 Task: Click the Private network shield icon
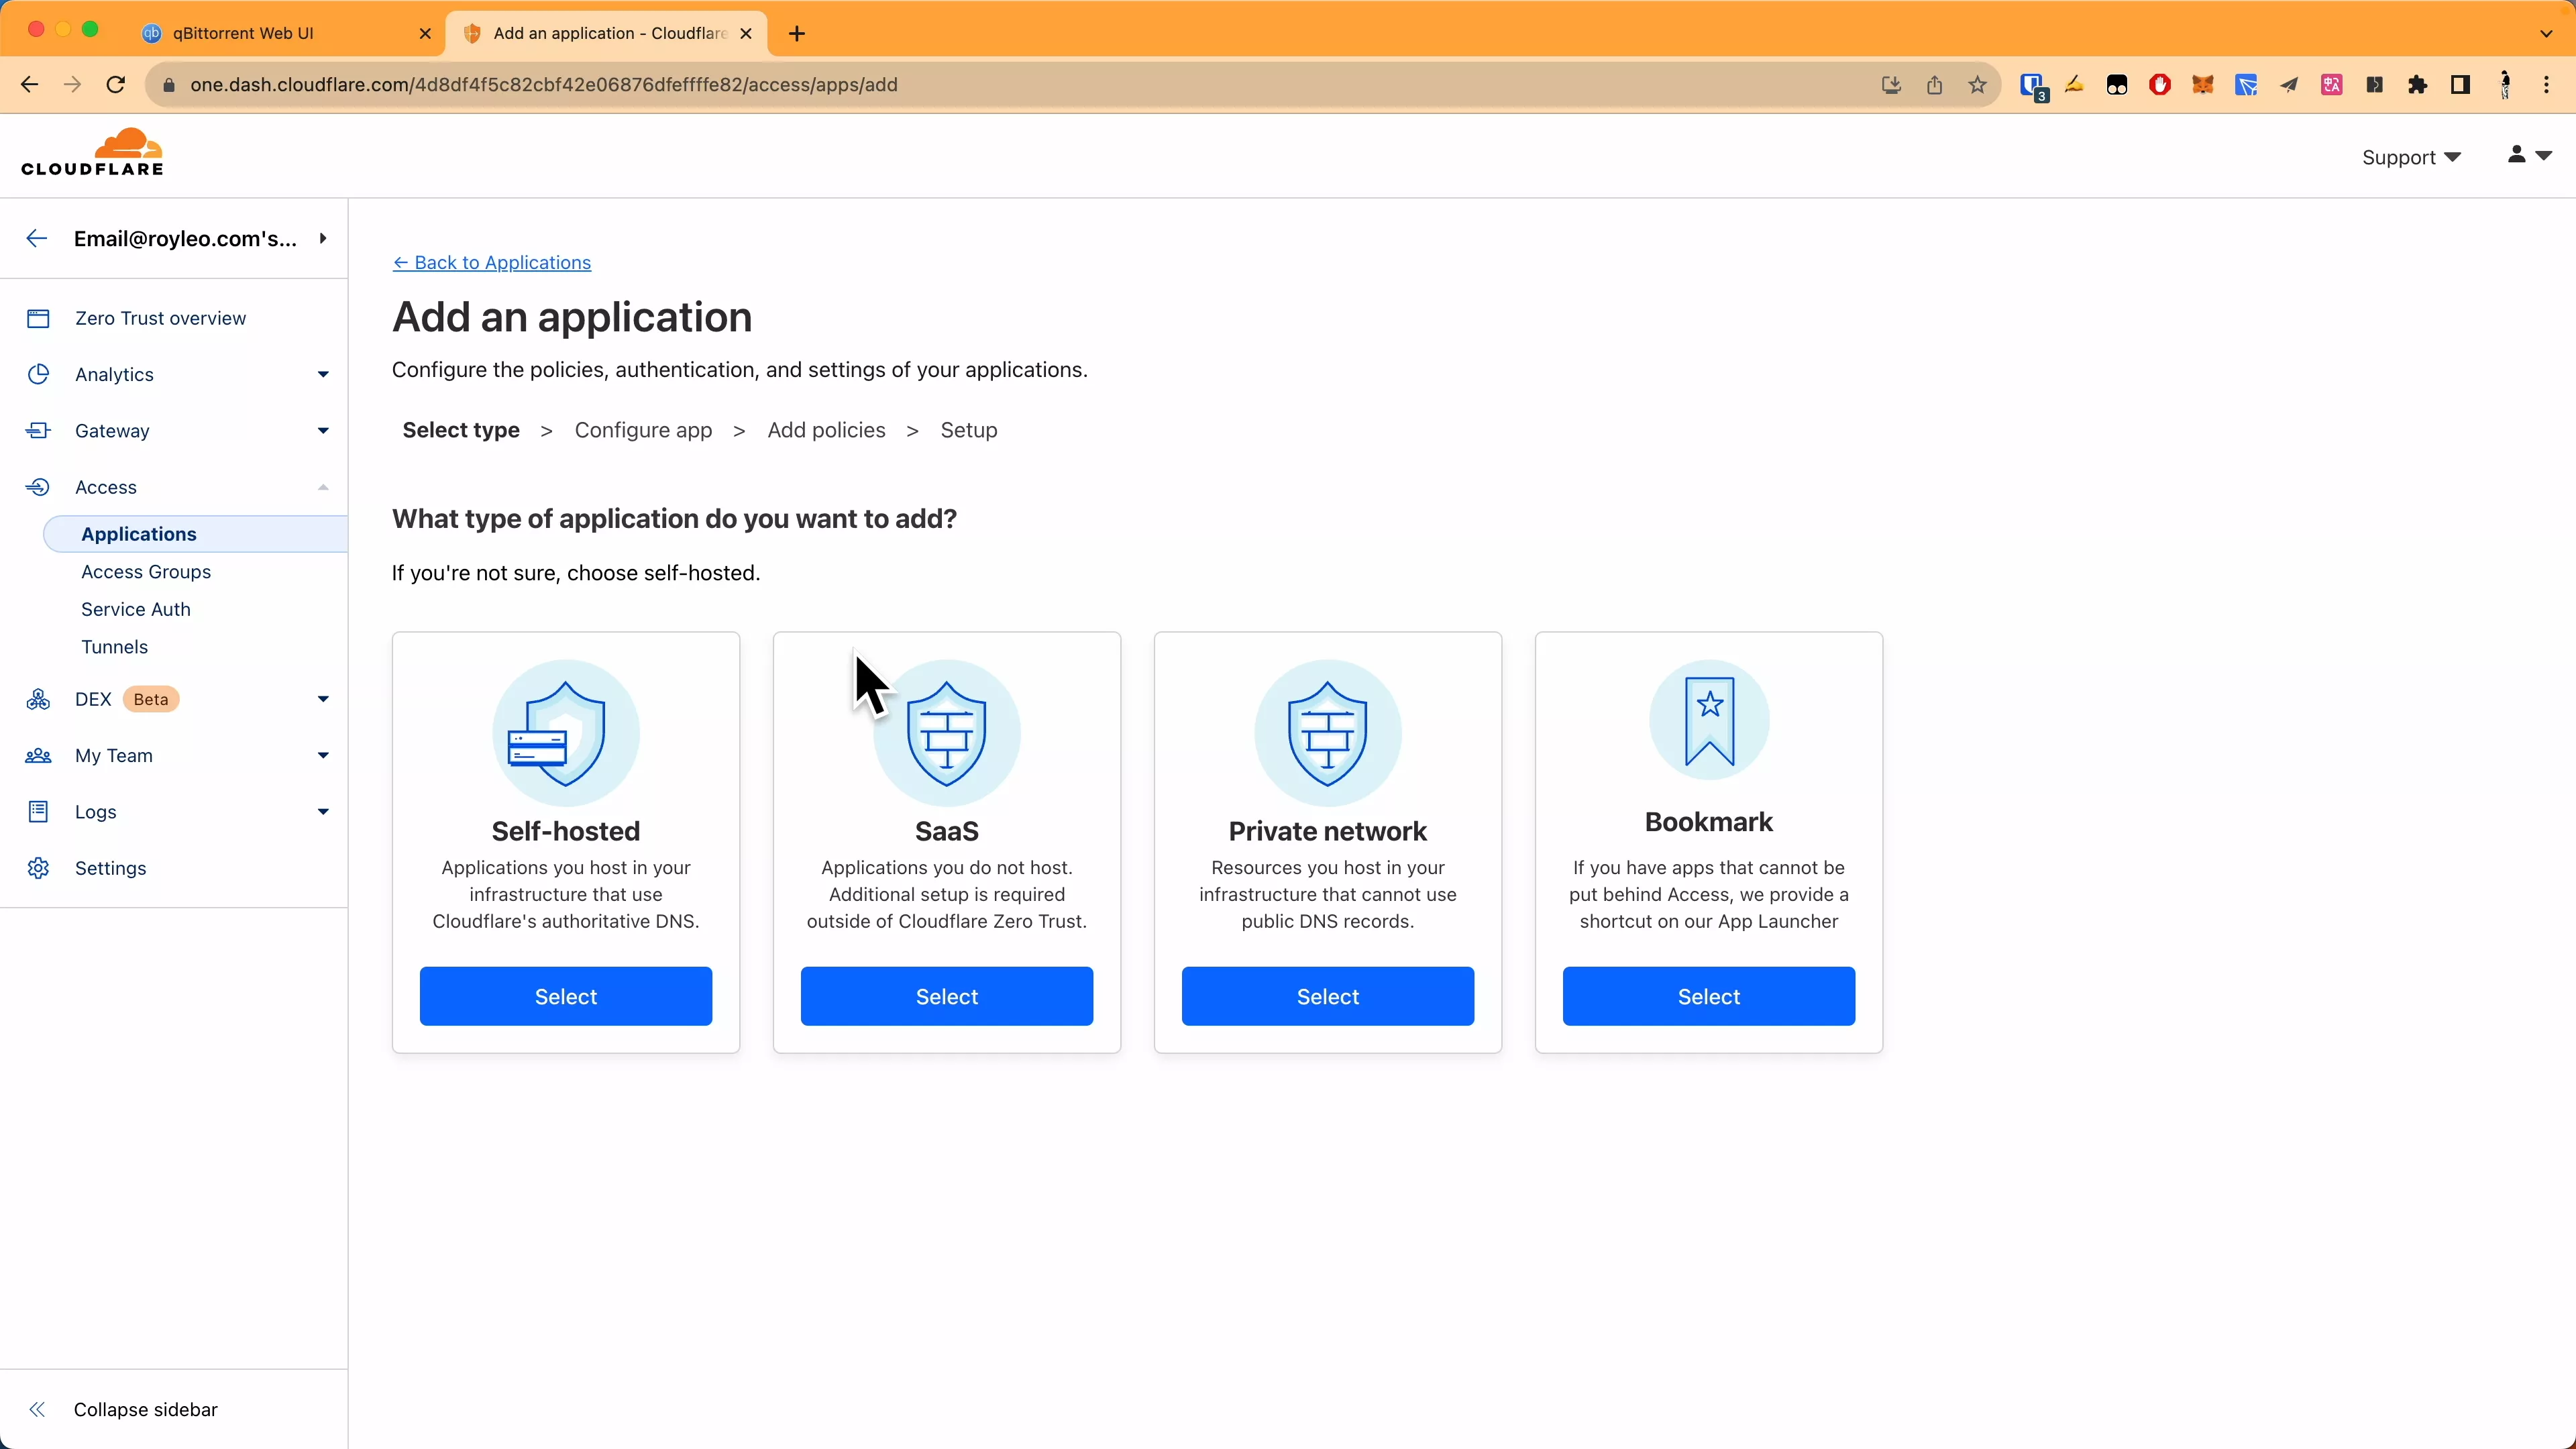(x=1327, y=733)
